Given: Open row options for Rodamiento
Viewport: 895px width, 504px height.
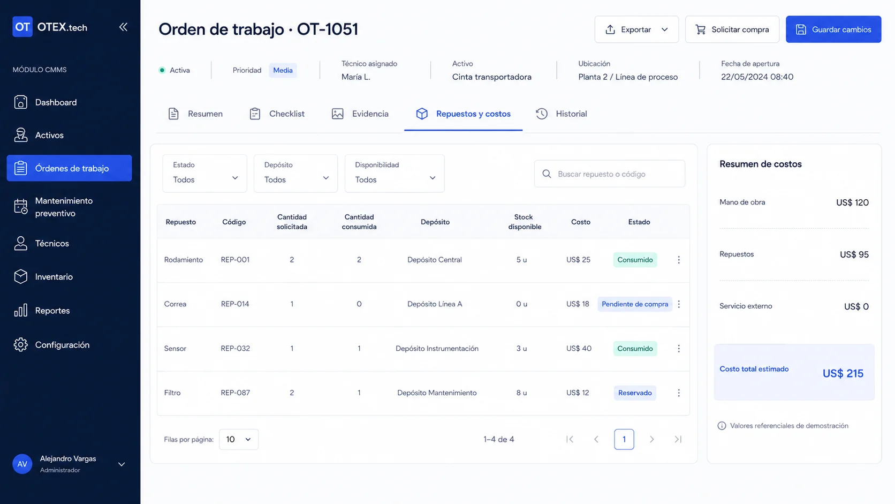Looking at the screenshot, I should coord(679,260).
